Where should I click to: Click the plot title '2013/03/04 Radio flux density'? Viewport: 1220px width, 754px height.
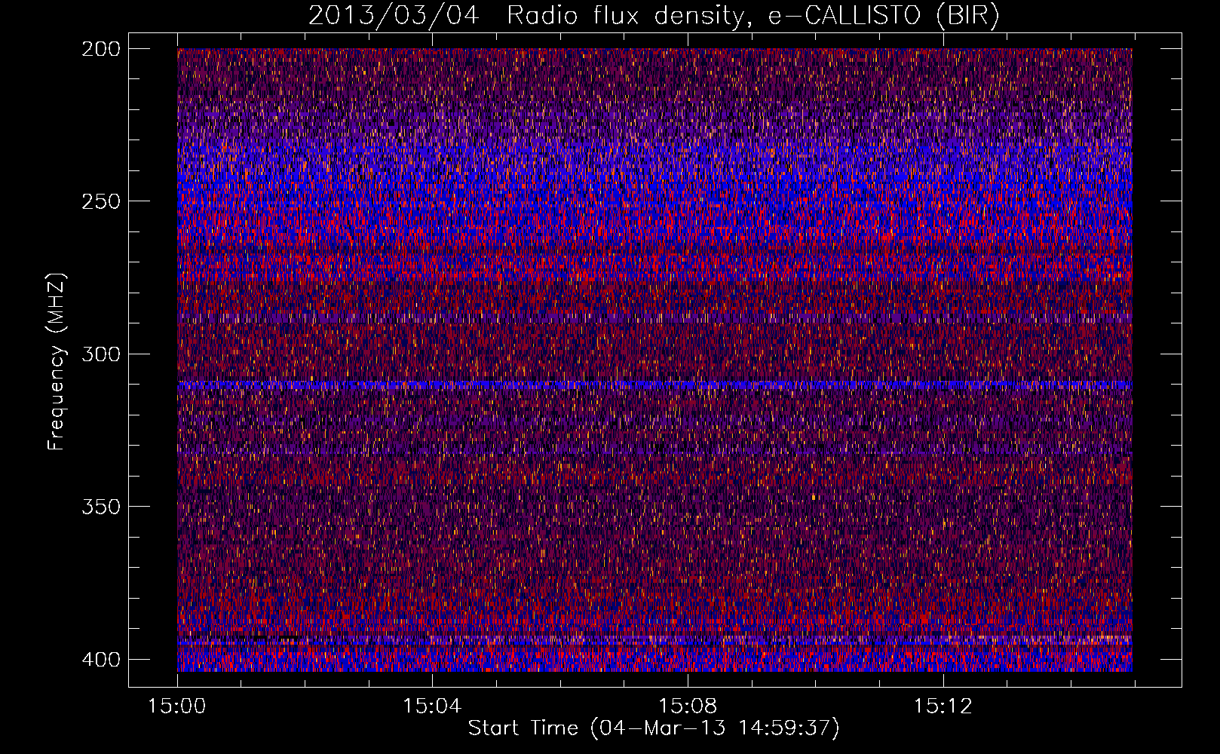(526, 15)
